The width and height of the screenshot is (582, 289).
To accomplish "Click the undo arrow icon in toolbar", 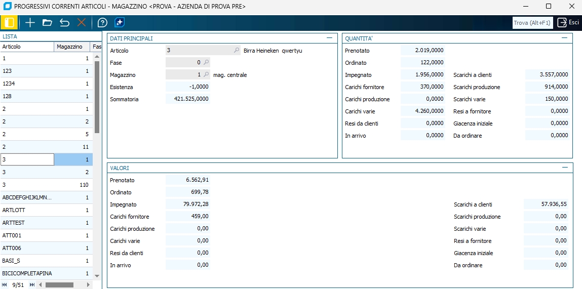I will (x=65, y=23).
